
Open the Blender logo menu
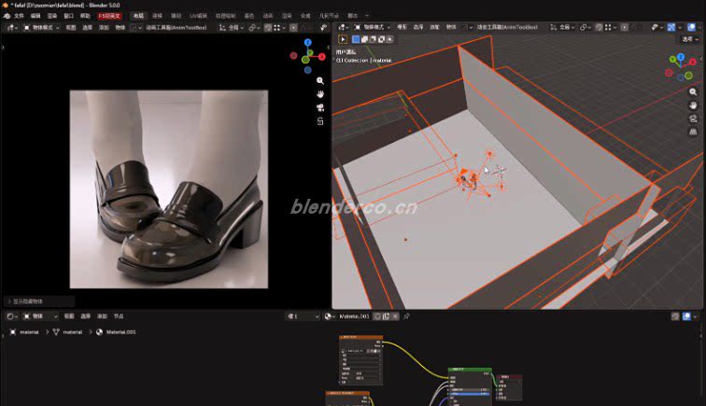tap(7, 16)
